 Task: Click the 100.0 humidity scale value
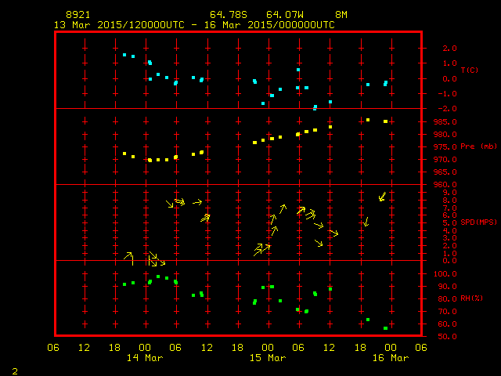click(435, 274)
